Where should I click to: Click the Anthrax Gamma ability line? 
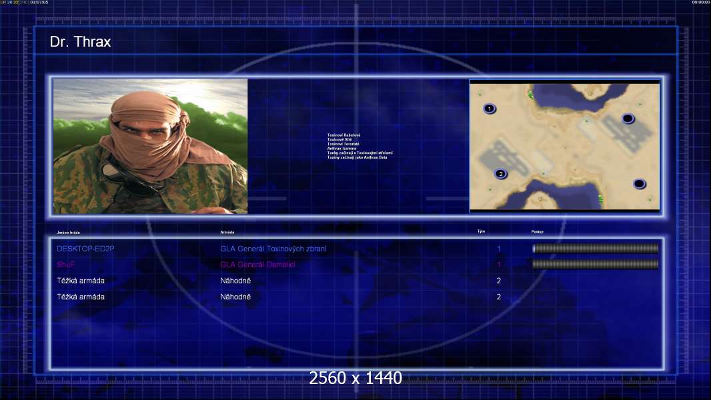[342, 149]
